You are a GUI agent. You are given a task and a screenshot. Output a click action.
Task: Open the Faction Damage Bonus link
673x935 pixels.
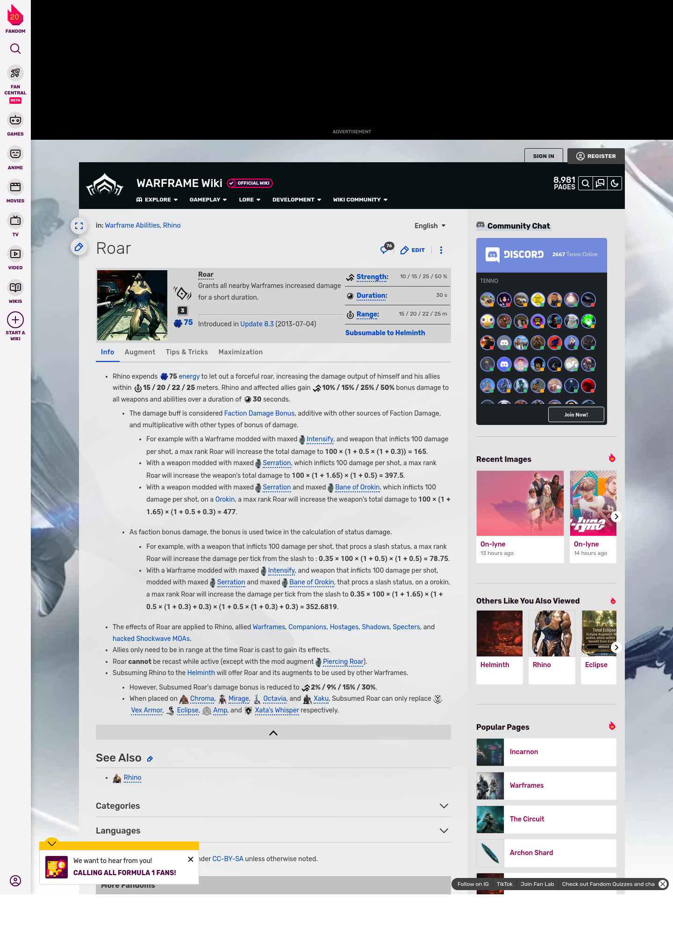pos(259,413)
